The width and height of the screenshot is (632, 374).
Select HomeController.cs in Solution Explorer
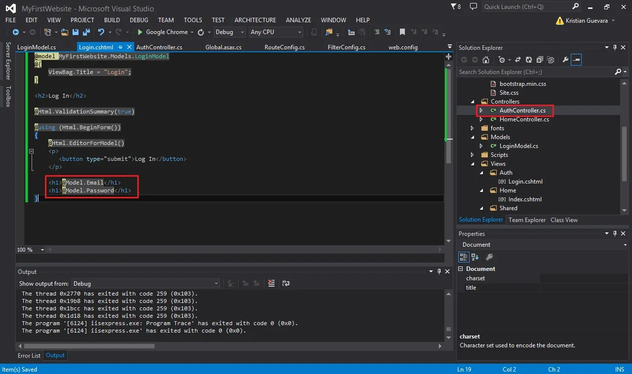coord(524,119)
